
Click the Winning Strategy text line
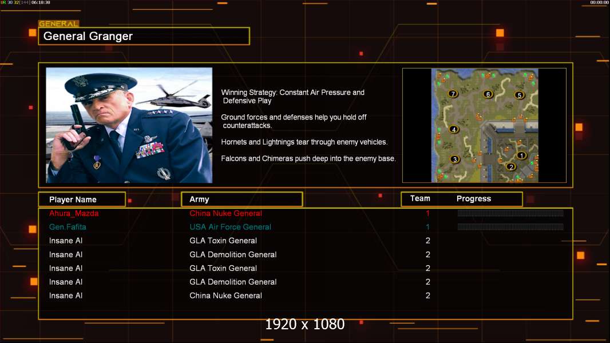pyautogui.click(x=292, y=93)
